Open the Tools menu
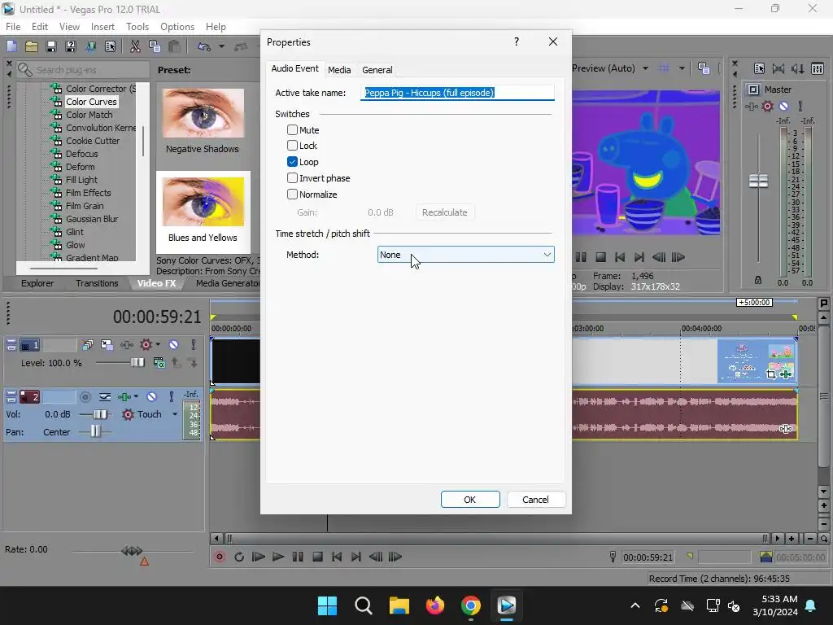The height and width of the screenshot is (625, 833). [137, 27]
